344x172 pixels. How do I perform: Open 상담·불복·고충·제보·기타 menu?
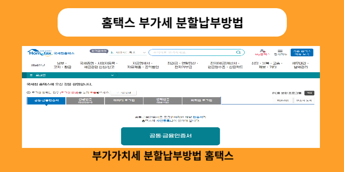(x=267, y=65)
